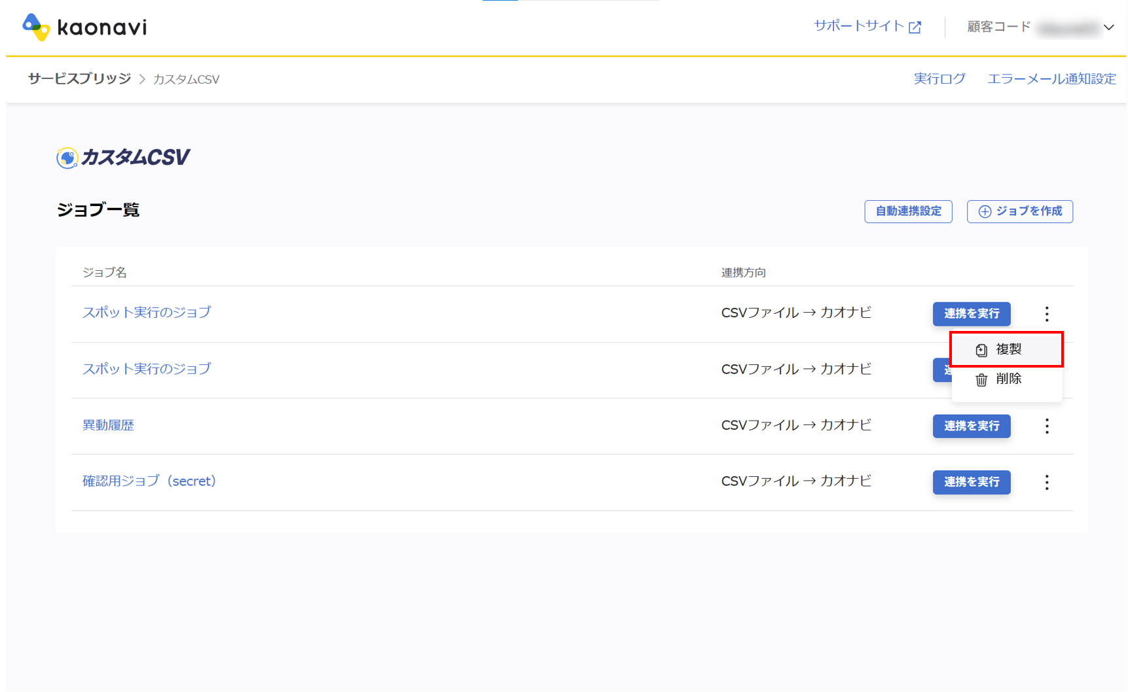Open the 実行ログ link
The width and height of the screenshot is (1128, 692).
coord(939,79)
